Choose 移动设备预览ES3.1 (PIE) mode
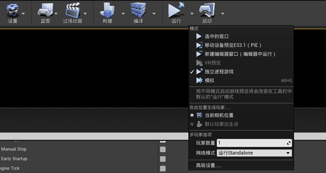The image size is (326, 173). [x=241, y=45]
